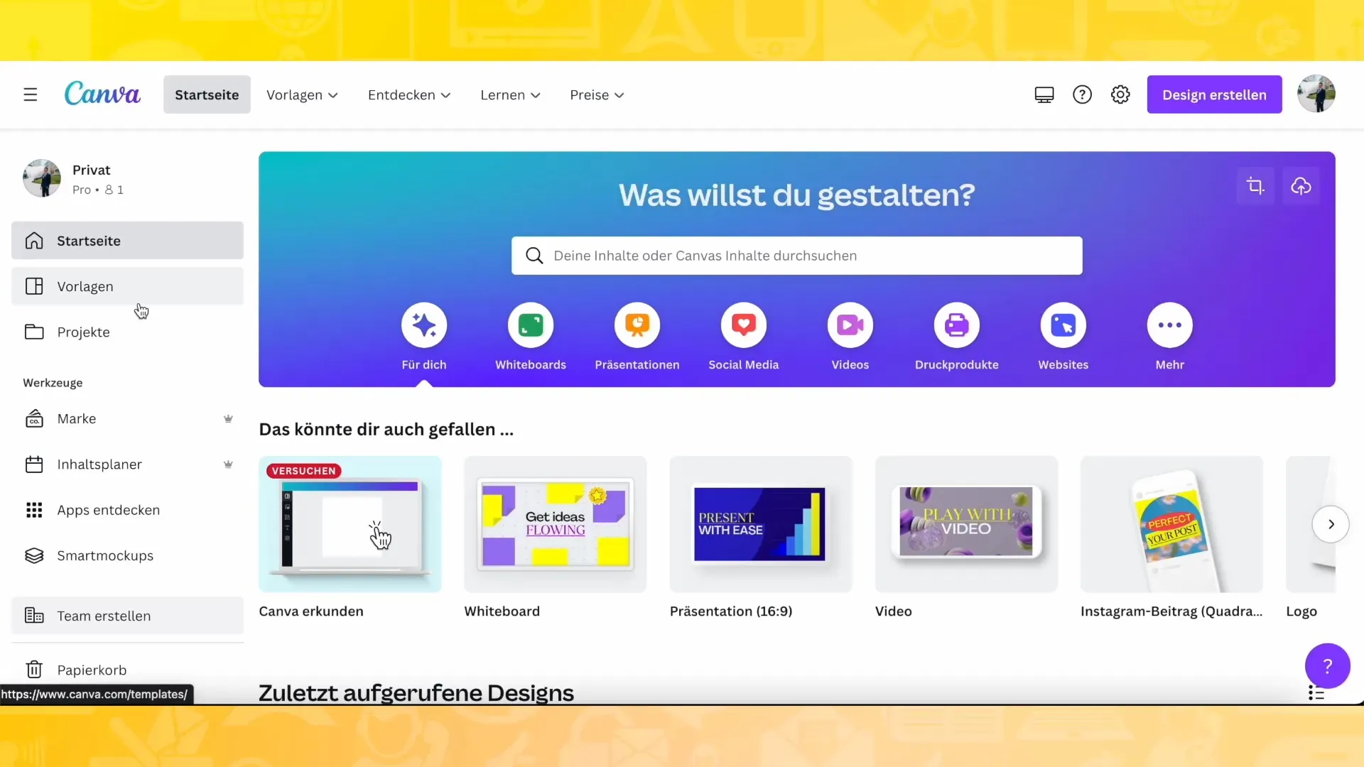
Task: Click the Canva erkunden label
Action: click(311, 611)
